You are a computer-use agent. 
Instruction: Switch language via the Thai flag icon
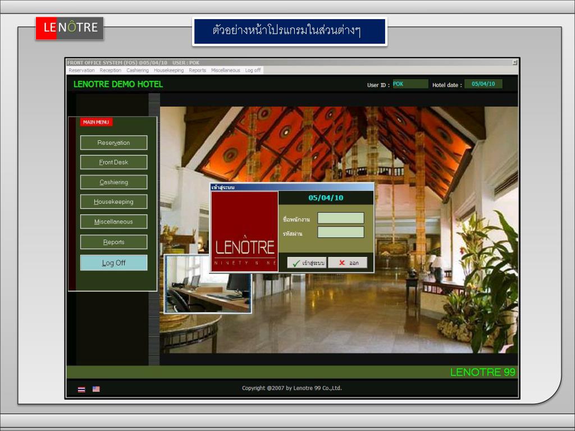point(81,389)
